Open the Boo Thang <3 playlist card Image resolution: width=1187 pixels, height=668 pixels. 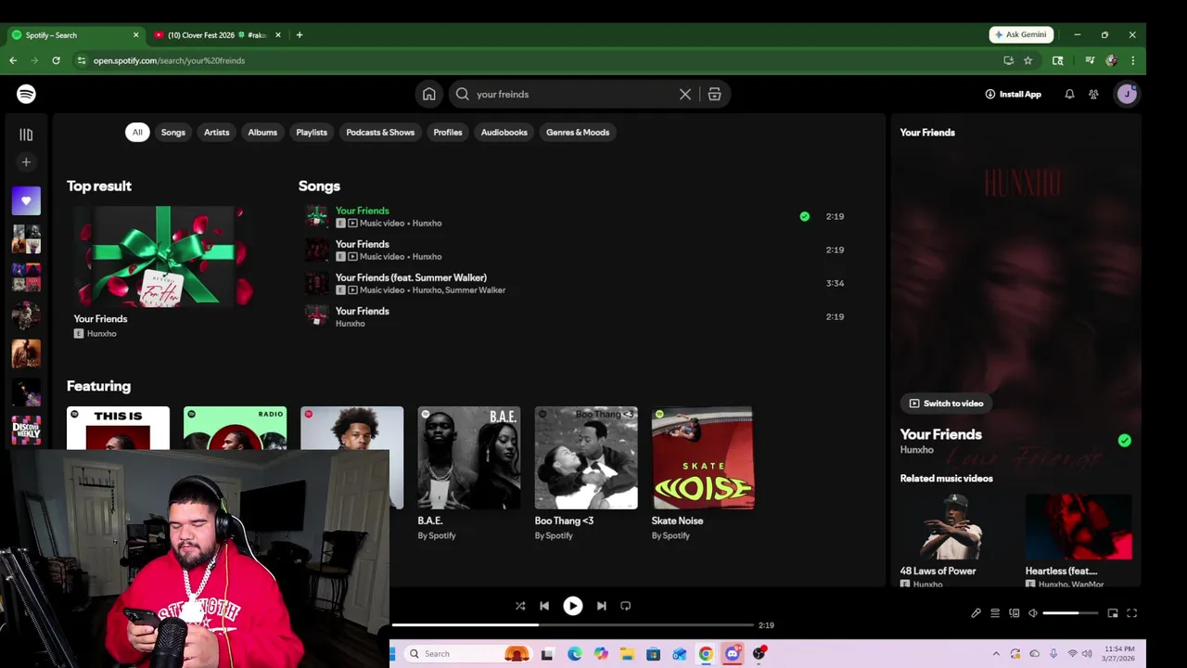coord(586,473)
